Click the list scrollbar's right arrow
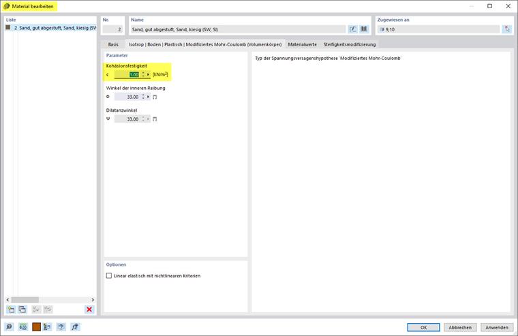 click(93, 300)
